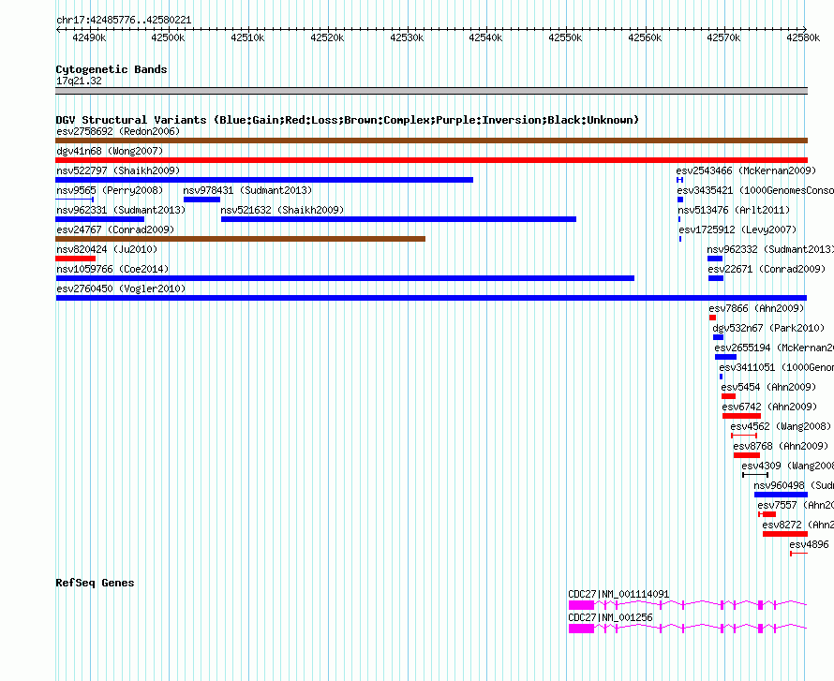Image resolution: width=834 pixels, height=681 pixels.
Task: Click the 42530k ruler tick label
Action: pyautogui.click(x=407, y=37)
